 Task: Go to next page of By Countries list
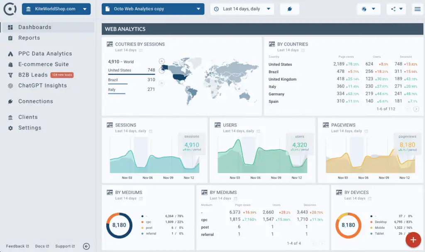417,109
